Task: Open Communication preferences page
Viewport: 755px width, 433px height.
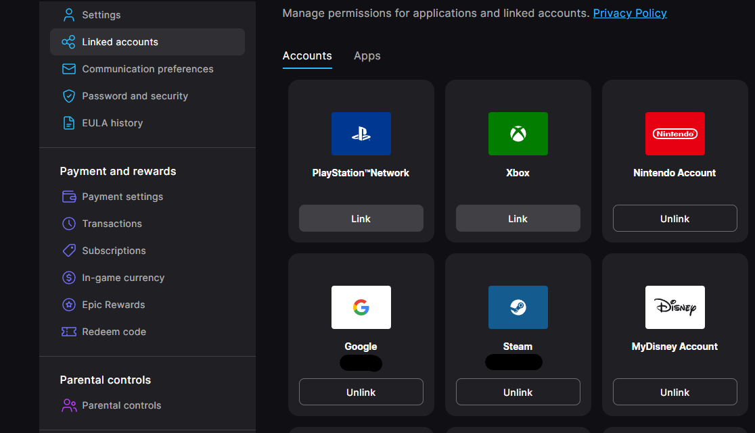Action: point(147,69)
